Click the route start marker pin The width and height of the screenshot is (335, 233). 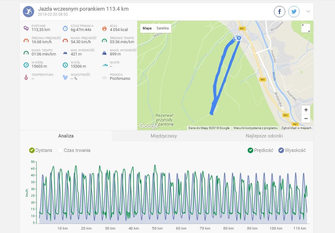click(239, 38)
